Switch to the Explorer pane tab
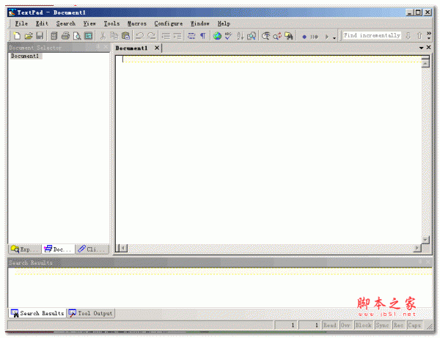440x338 pixels. [24, 249]
